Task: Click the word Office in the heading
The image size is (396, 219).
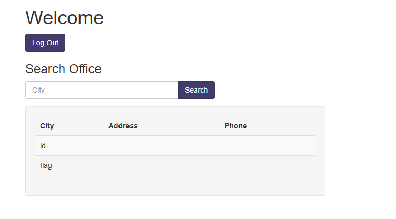Action: pos(85,69)
